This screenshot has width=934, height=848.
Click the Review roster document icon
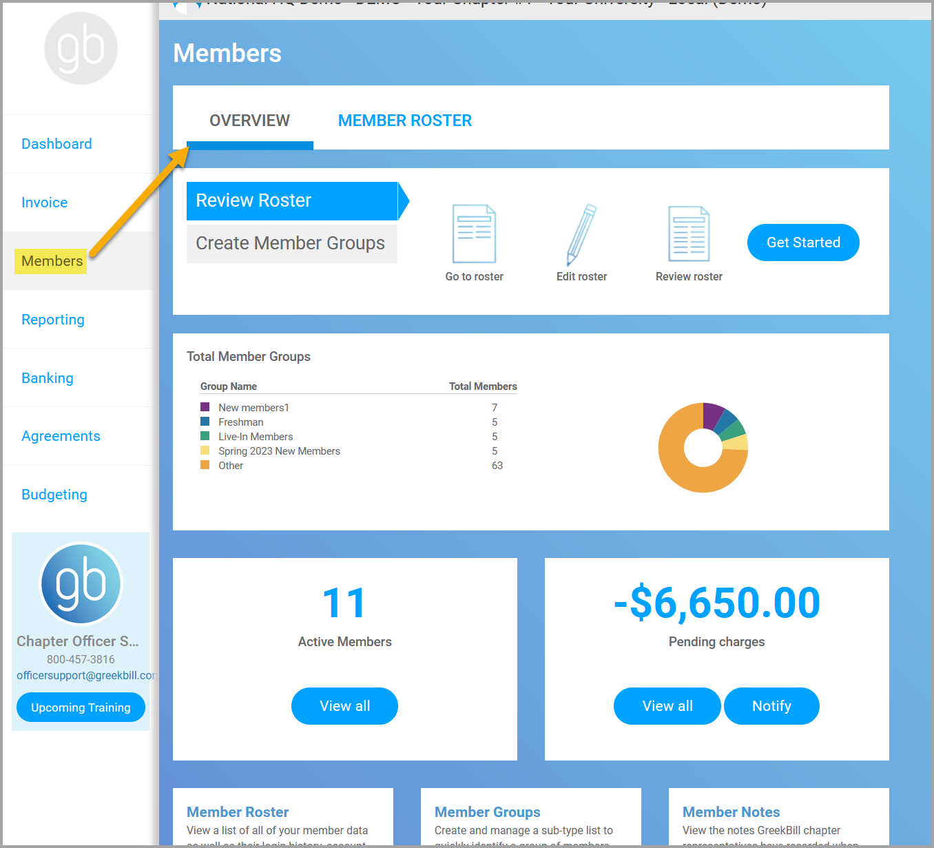689,234
